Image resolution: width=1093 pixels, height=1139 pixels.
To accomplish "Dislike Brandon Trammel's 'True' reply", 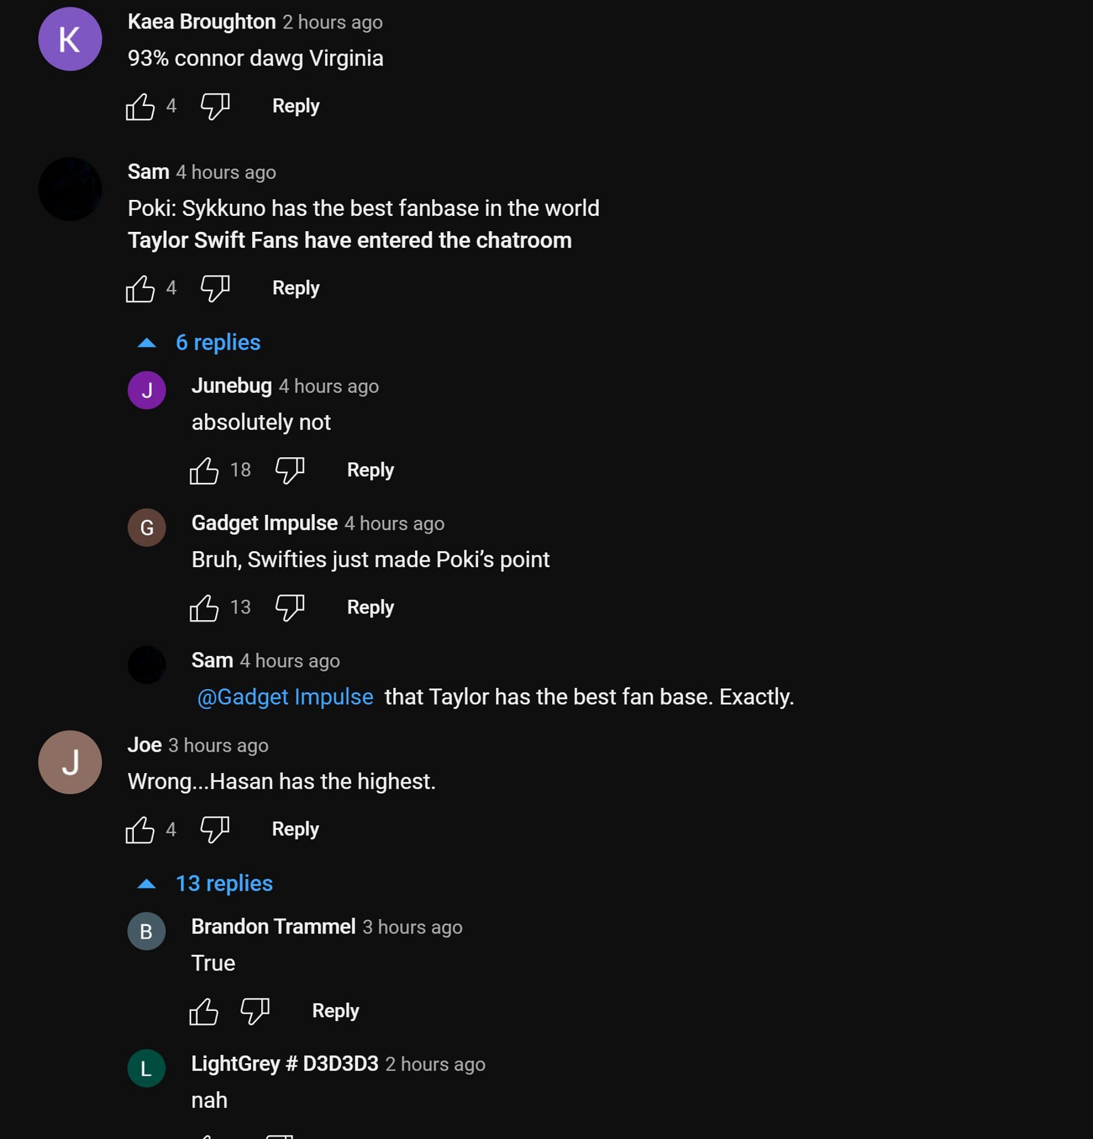I will 255,1011.
